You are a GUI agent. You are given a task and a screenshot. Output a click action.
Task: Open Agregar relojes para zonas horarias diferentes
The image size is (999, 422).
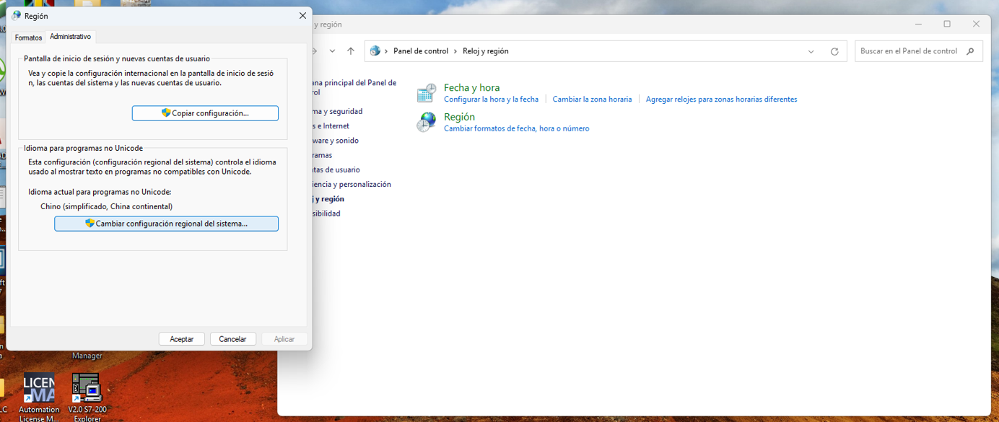point(721,100)
